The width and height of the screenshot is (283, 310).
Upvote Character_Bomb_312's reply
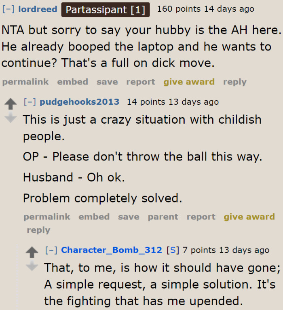point(31,253)
